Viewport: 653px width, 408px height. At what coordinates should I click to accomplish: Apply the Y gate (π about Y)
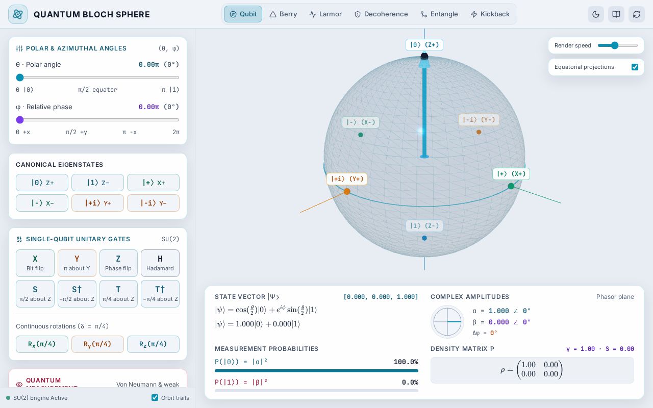point(77,263)
